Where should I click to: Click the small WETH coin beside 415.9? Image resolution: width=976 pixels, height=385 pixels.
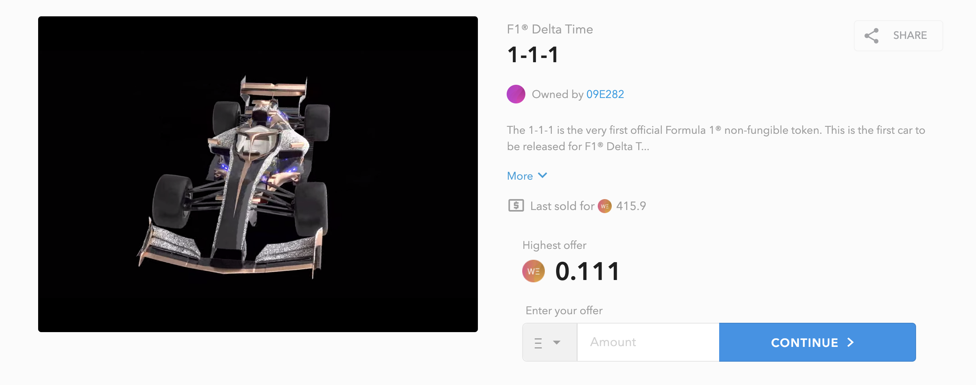click(604, 206)
